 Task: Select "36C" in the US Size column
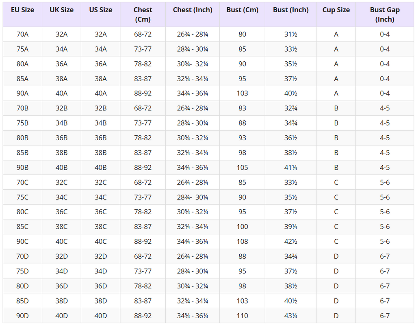101,212
